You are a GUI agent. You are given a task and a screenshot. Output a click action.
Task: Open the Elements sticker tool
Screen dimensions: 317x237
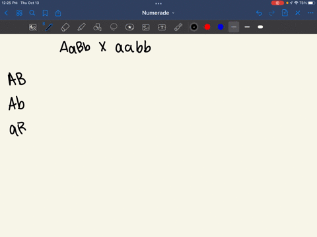coord(129,27)
